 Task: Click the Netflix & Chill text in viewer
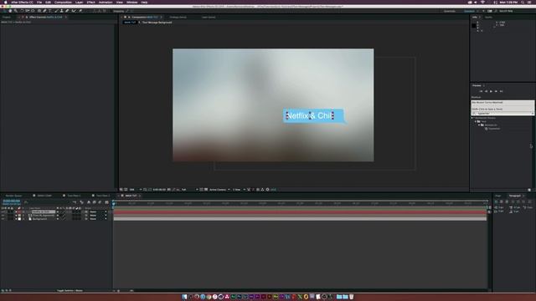pos(309,115)
